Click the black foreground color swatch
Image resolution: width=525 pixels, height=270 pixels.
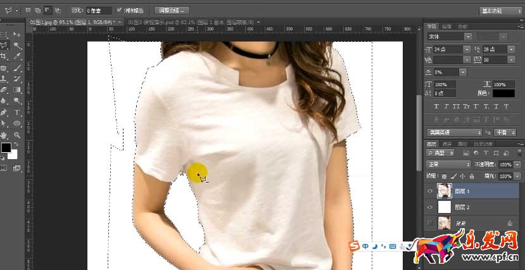pos(6,147)
